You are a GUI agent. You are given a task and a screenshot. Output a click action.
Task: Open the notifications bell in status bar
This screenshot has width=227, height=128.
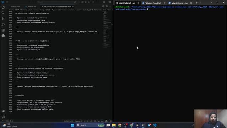111,121
